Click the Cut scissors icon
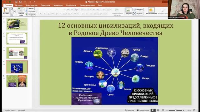 click(12, 8)
